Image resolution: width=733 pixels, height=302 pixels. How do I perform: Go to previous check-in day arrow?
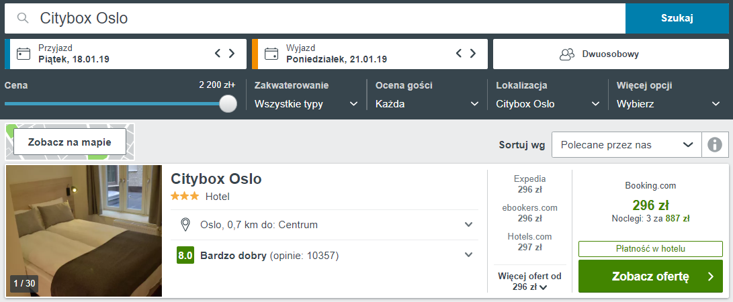pos(218,54)
